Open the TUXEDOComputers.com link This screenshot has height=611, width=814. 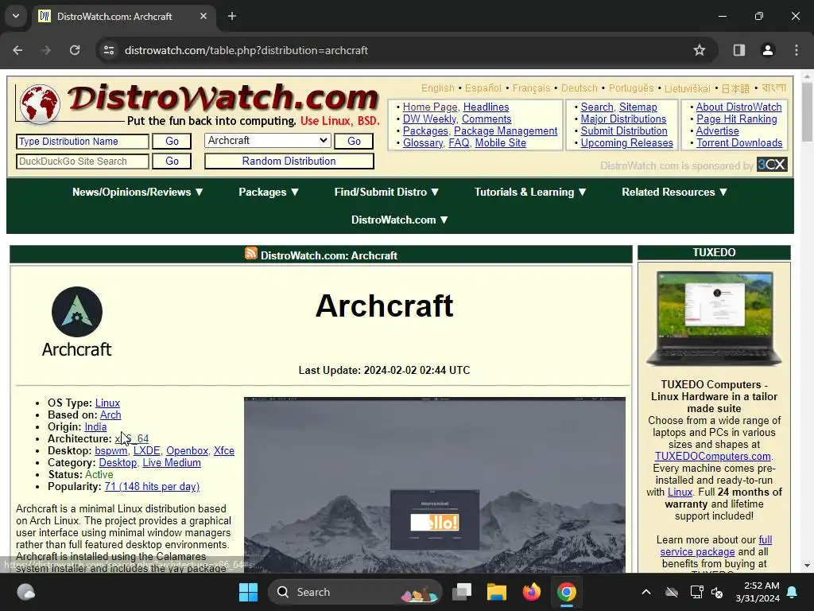point(713,456)
